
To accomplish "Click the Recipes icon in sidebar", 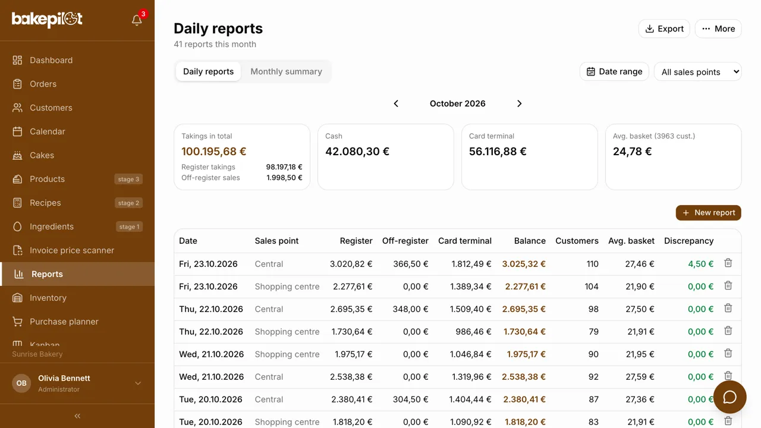I will pos(18,203).
